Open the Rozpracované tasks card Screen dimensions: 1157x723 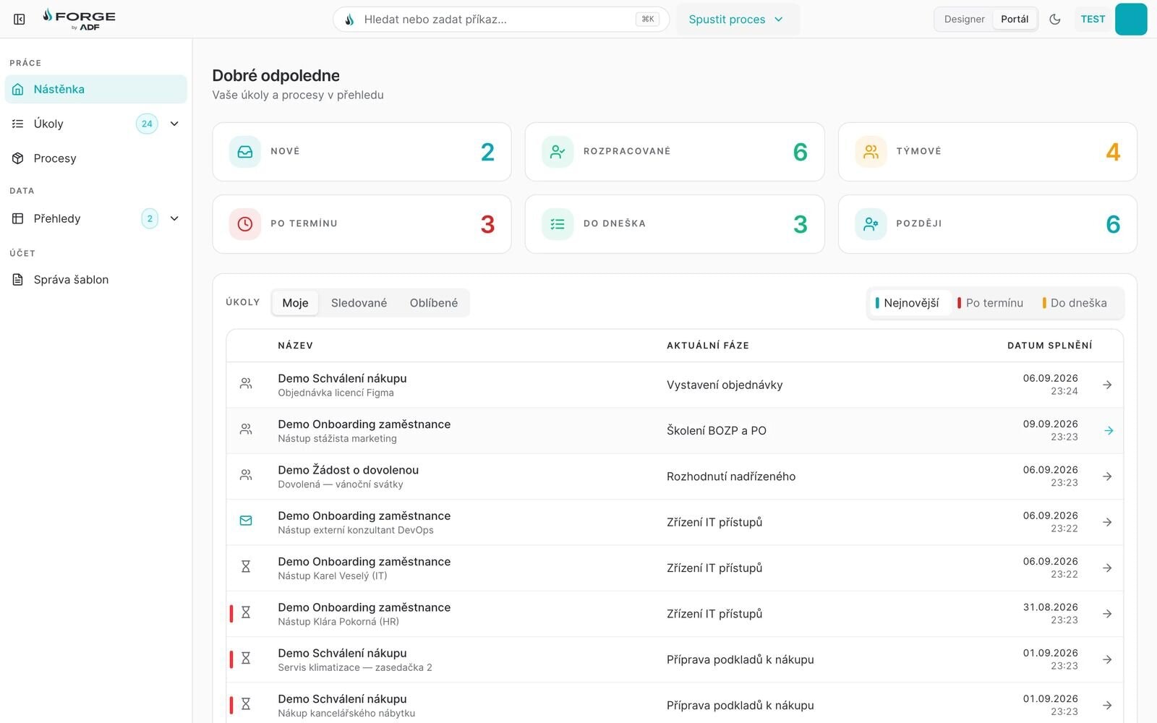(675, 152)
